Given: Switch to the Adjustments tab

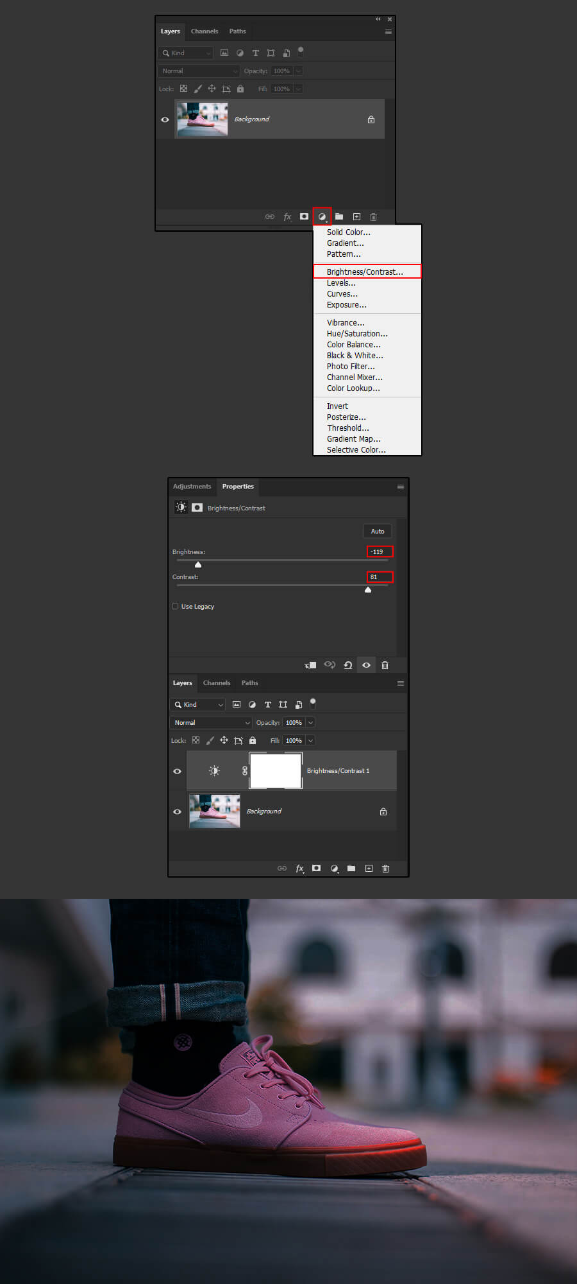Looking at the screenshot, I should [192, 487].
